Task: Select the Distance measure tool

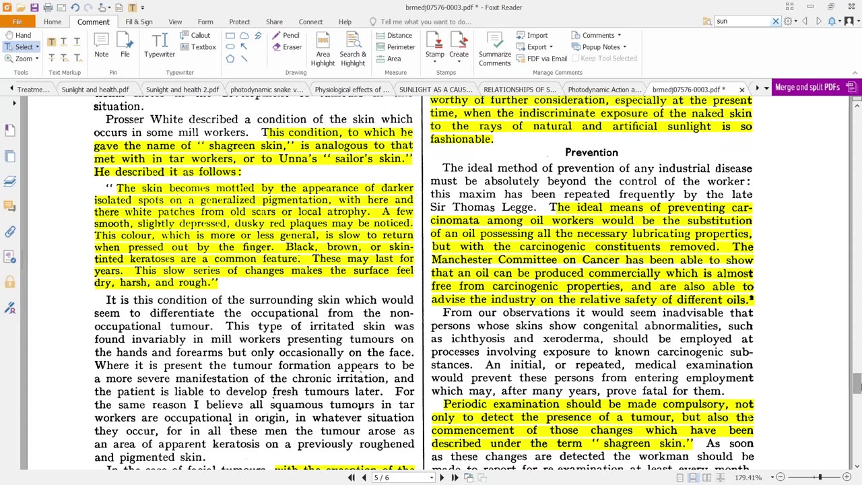Action: point(393,35)
